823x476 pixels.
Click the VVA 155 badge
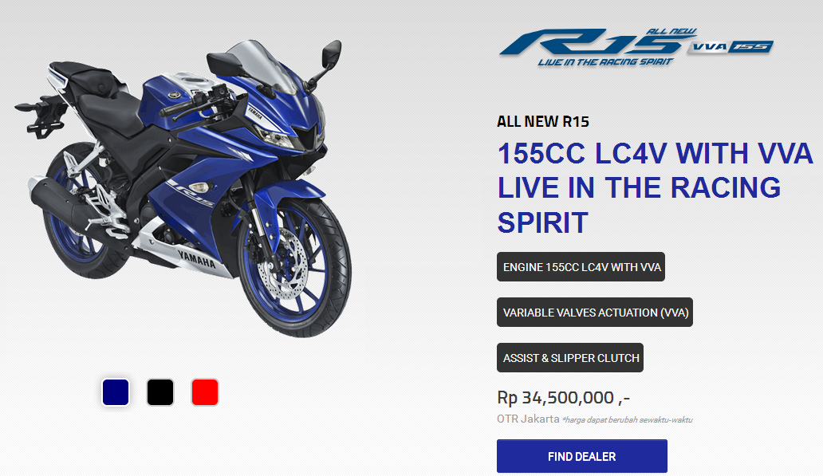click(x=731, y=47)
